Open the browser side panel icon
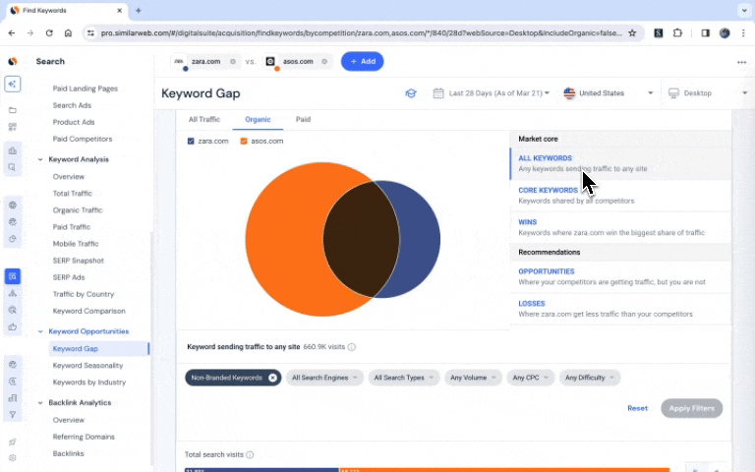 pyautogui.click(x=705, y=32)
